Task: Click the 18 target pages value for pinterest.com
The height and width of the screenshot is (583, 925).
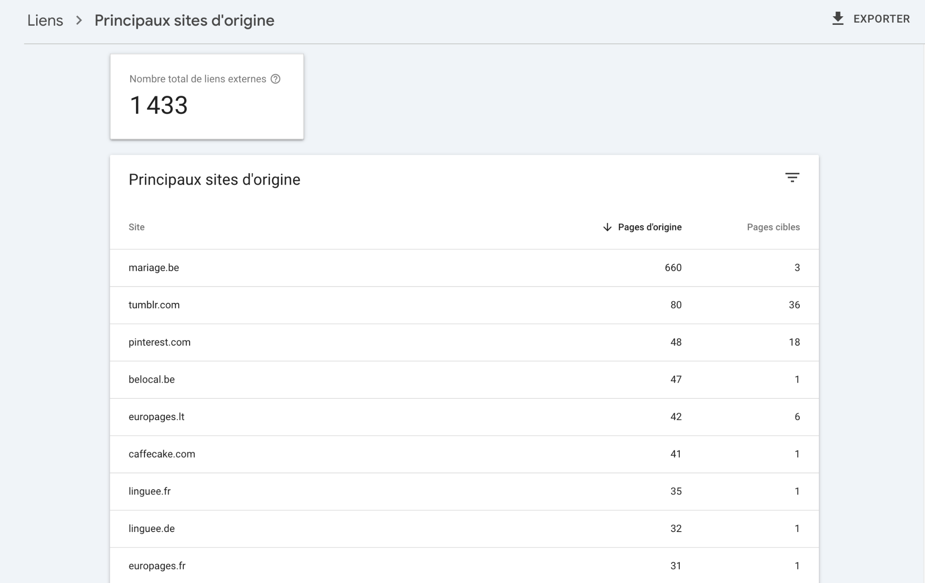Action: pos(794,342)
